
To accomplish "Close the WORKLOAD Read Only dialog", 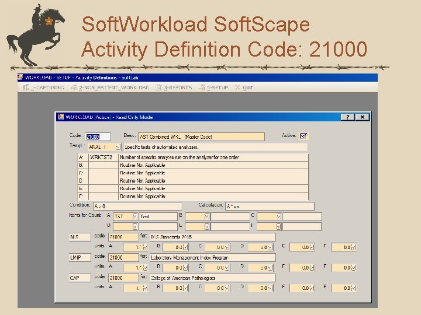I will [x=362, y=117].
